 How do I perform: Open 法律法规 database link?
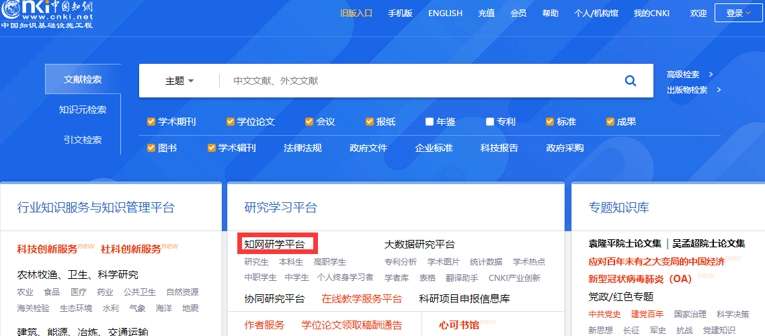[x=303, y=148]
